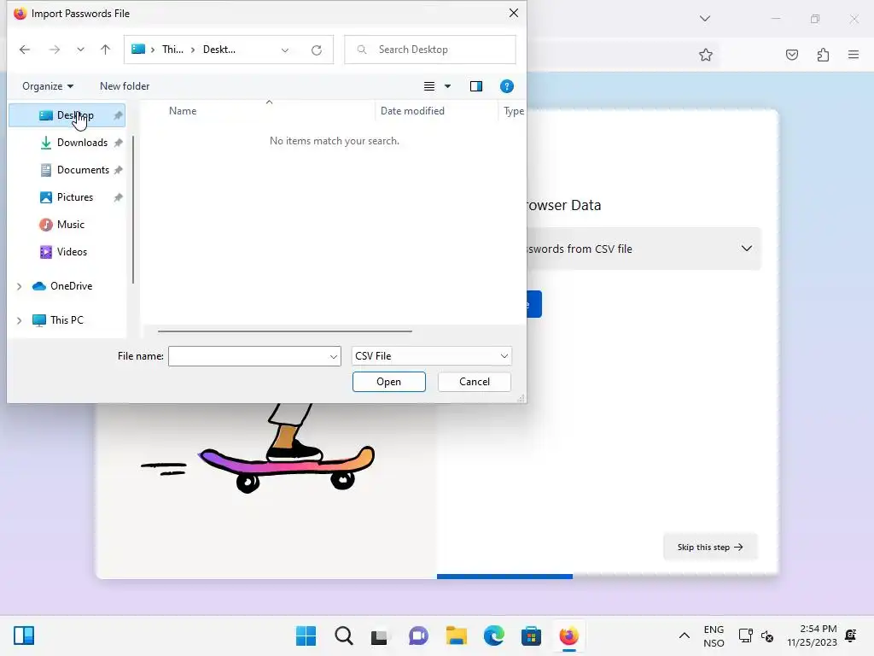Skip this step in Firefox
The height and width of the screenshot is (656, 874).
(x=710, y=548)
